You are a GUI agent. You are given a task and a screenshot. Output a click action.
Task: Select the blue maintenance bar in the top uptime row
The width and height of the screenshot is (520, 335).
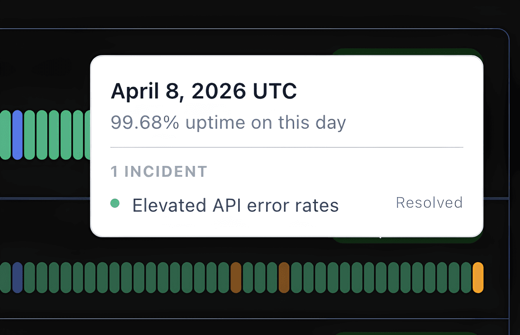[x=17, y=136]
